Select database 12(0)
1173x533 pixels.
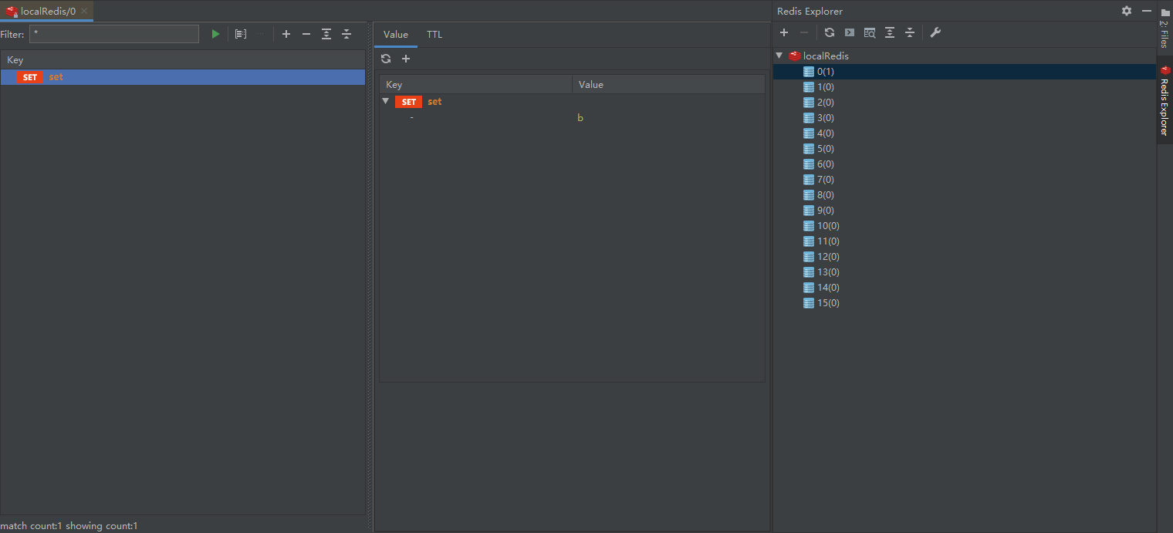click(x=828, y=257)
